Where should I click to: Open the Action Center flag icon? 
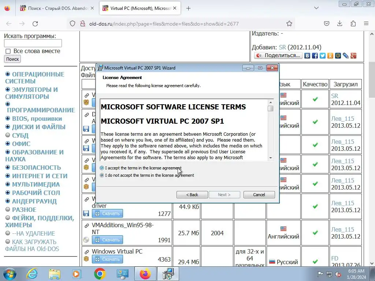pos(320,274)
